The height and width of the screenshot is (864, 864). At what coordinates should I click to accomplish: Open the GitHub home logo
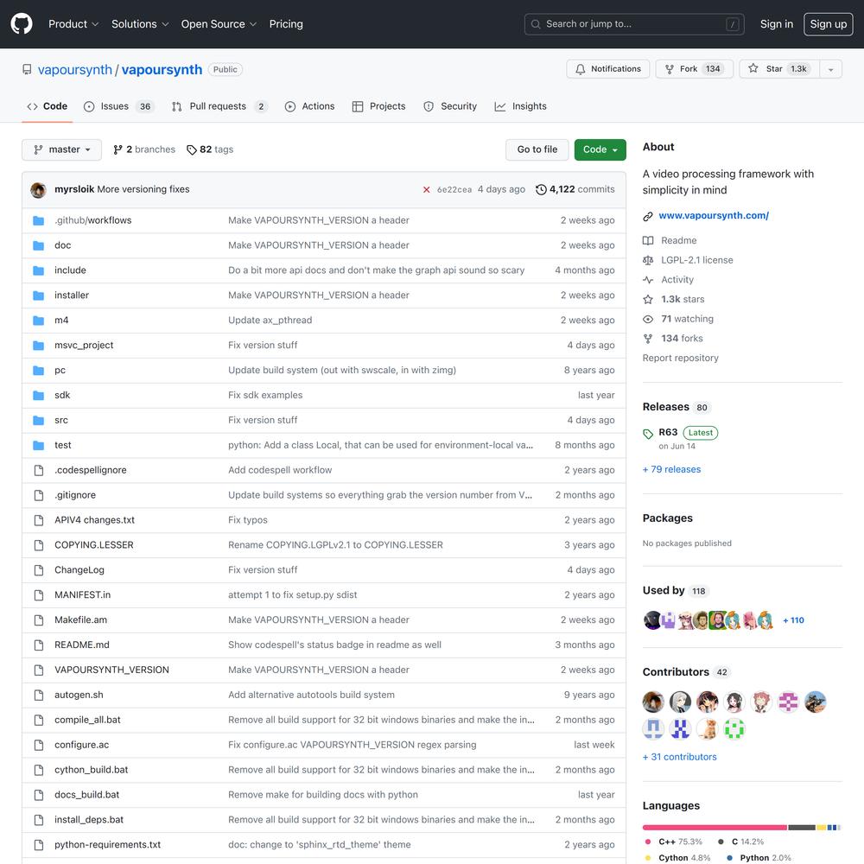(22, 23)
